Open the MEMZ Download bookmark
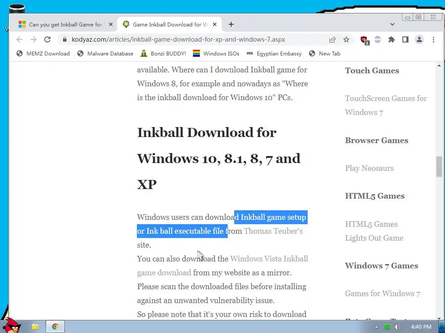This screenshot has width=445, height=333. pyautogui.click(x=43, y=53)
